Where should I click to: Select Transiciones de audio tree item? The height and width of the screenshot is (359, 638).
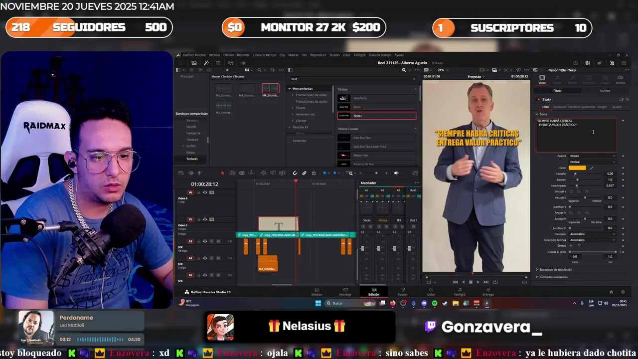311,101
